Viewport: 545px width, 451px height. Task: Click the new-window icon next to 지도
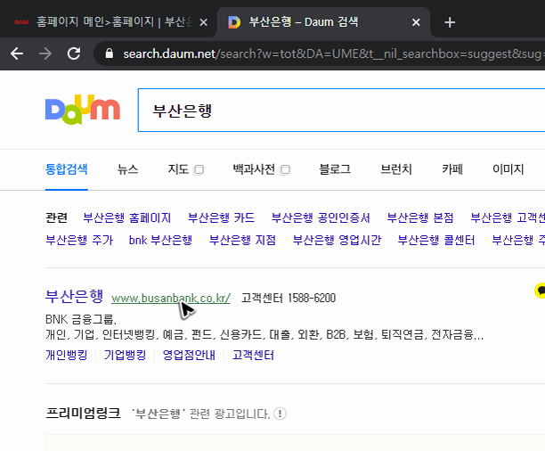click(199, 170)
